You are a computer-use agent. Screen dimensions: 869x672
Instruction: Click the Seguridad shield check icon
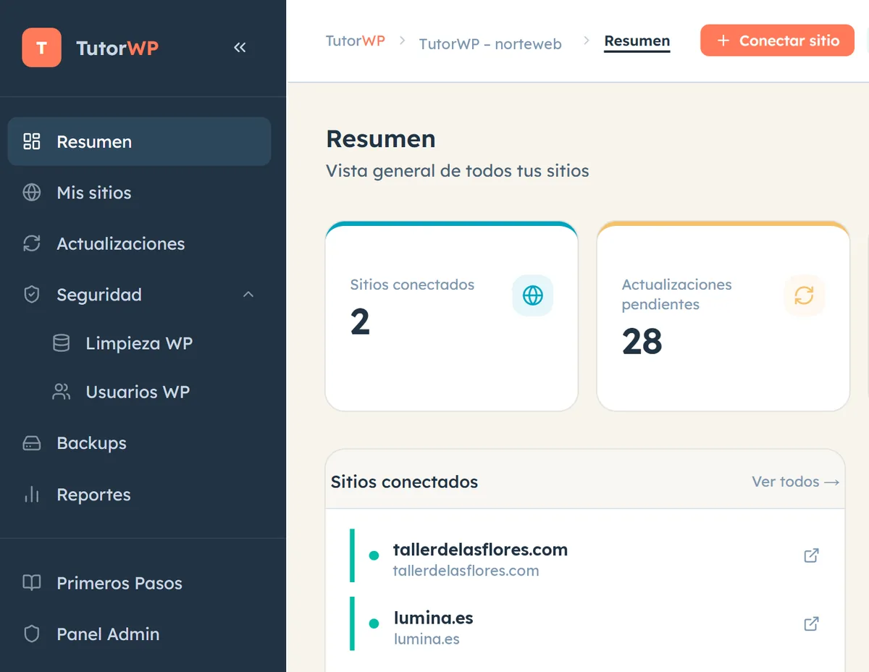[32, 295]
